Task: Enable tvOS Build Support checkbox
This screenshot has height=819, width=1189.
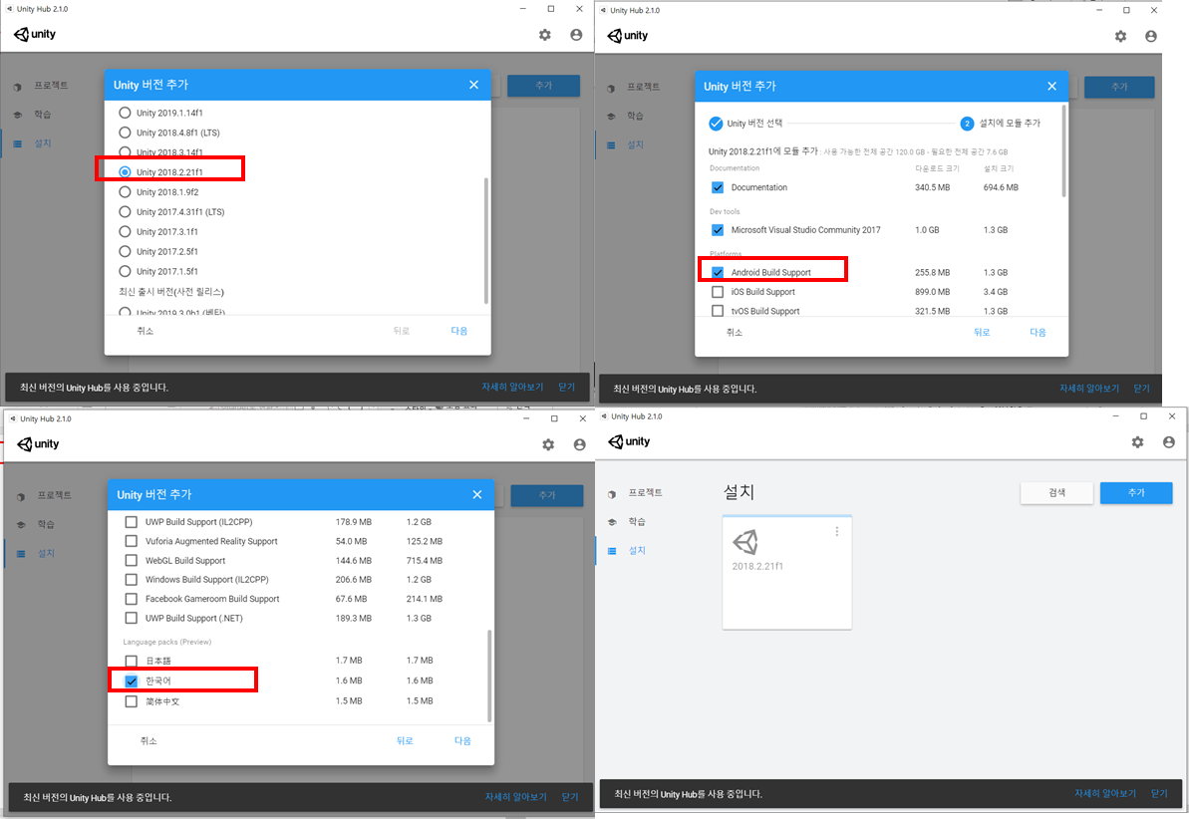Action: click(x=718, y=311)
